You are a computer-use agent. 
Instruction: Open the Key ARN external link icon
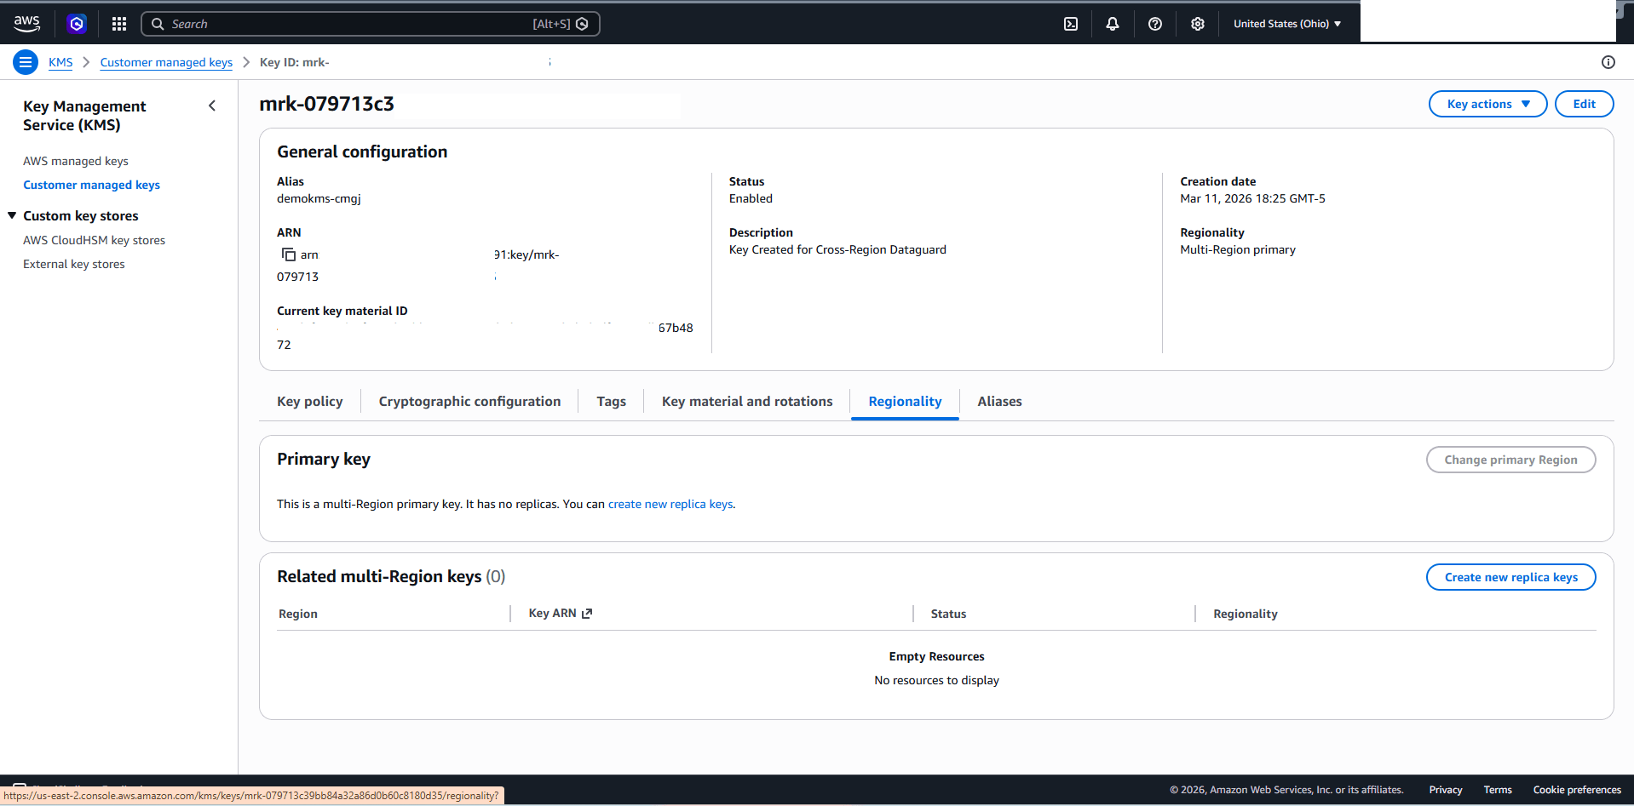[x=587, y=613]
